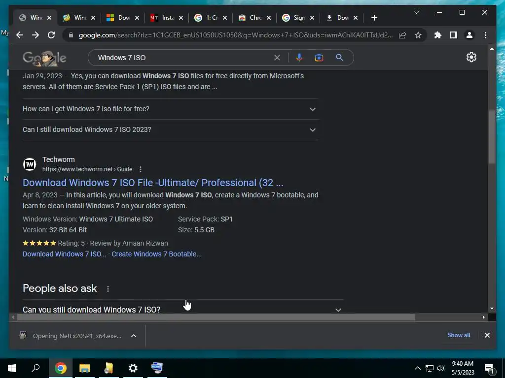This screenshot has width=505, height=378.
Task: Focus the Google search input field
Action: pos(183,58)
